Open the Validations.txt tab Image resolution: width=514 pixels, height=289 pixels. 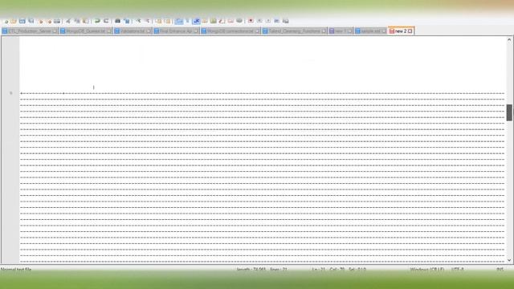[x=133, y=31]
